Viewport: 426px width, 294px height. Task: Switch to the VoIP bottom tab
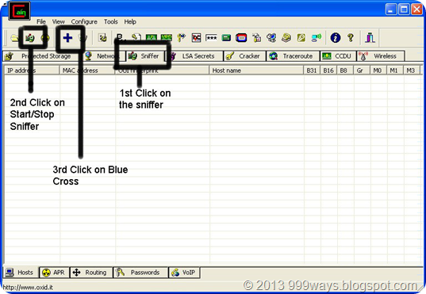click(x=184, y=273)
